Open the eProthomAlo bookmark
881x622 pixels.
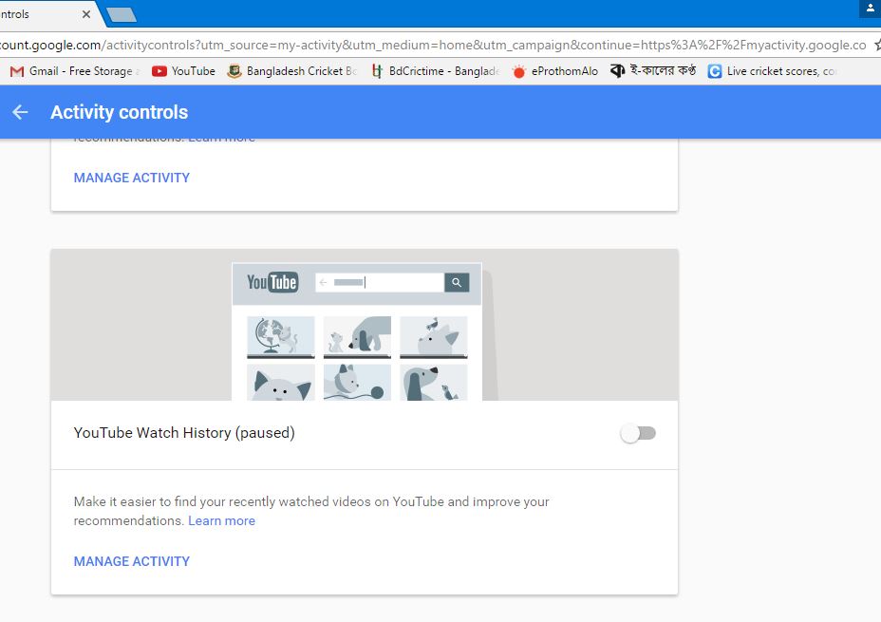pos(555,71)
